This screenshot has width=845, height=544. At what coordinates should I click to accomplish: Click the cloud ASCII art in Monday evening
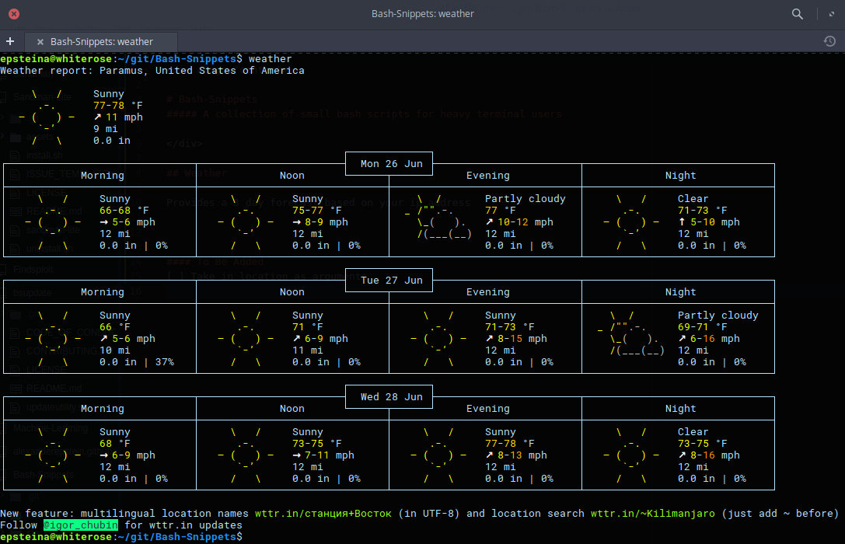click(438, 217)
